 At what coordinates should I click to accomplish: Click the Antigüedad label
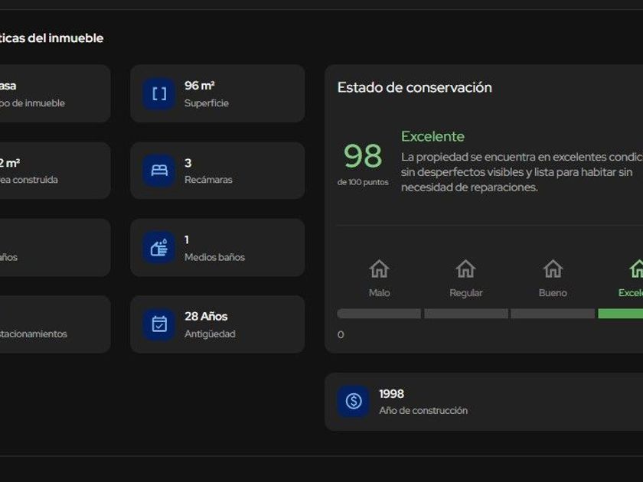210,334
